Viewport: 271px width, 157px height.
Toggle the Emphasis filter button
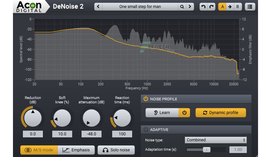click(x=76, y=150)
